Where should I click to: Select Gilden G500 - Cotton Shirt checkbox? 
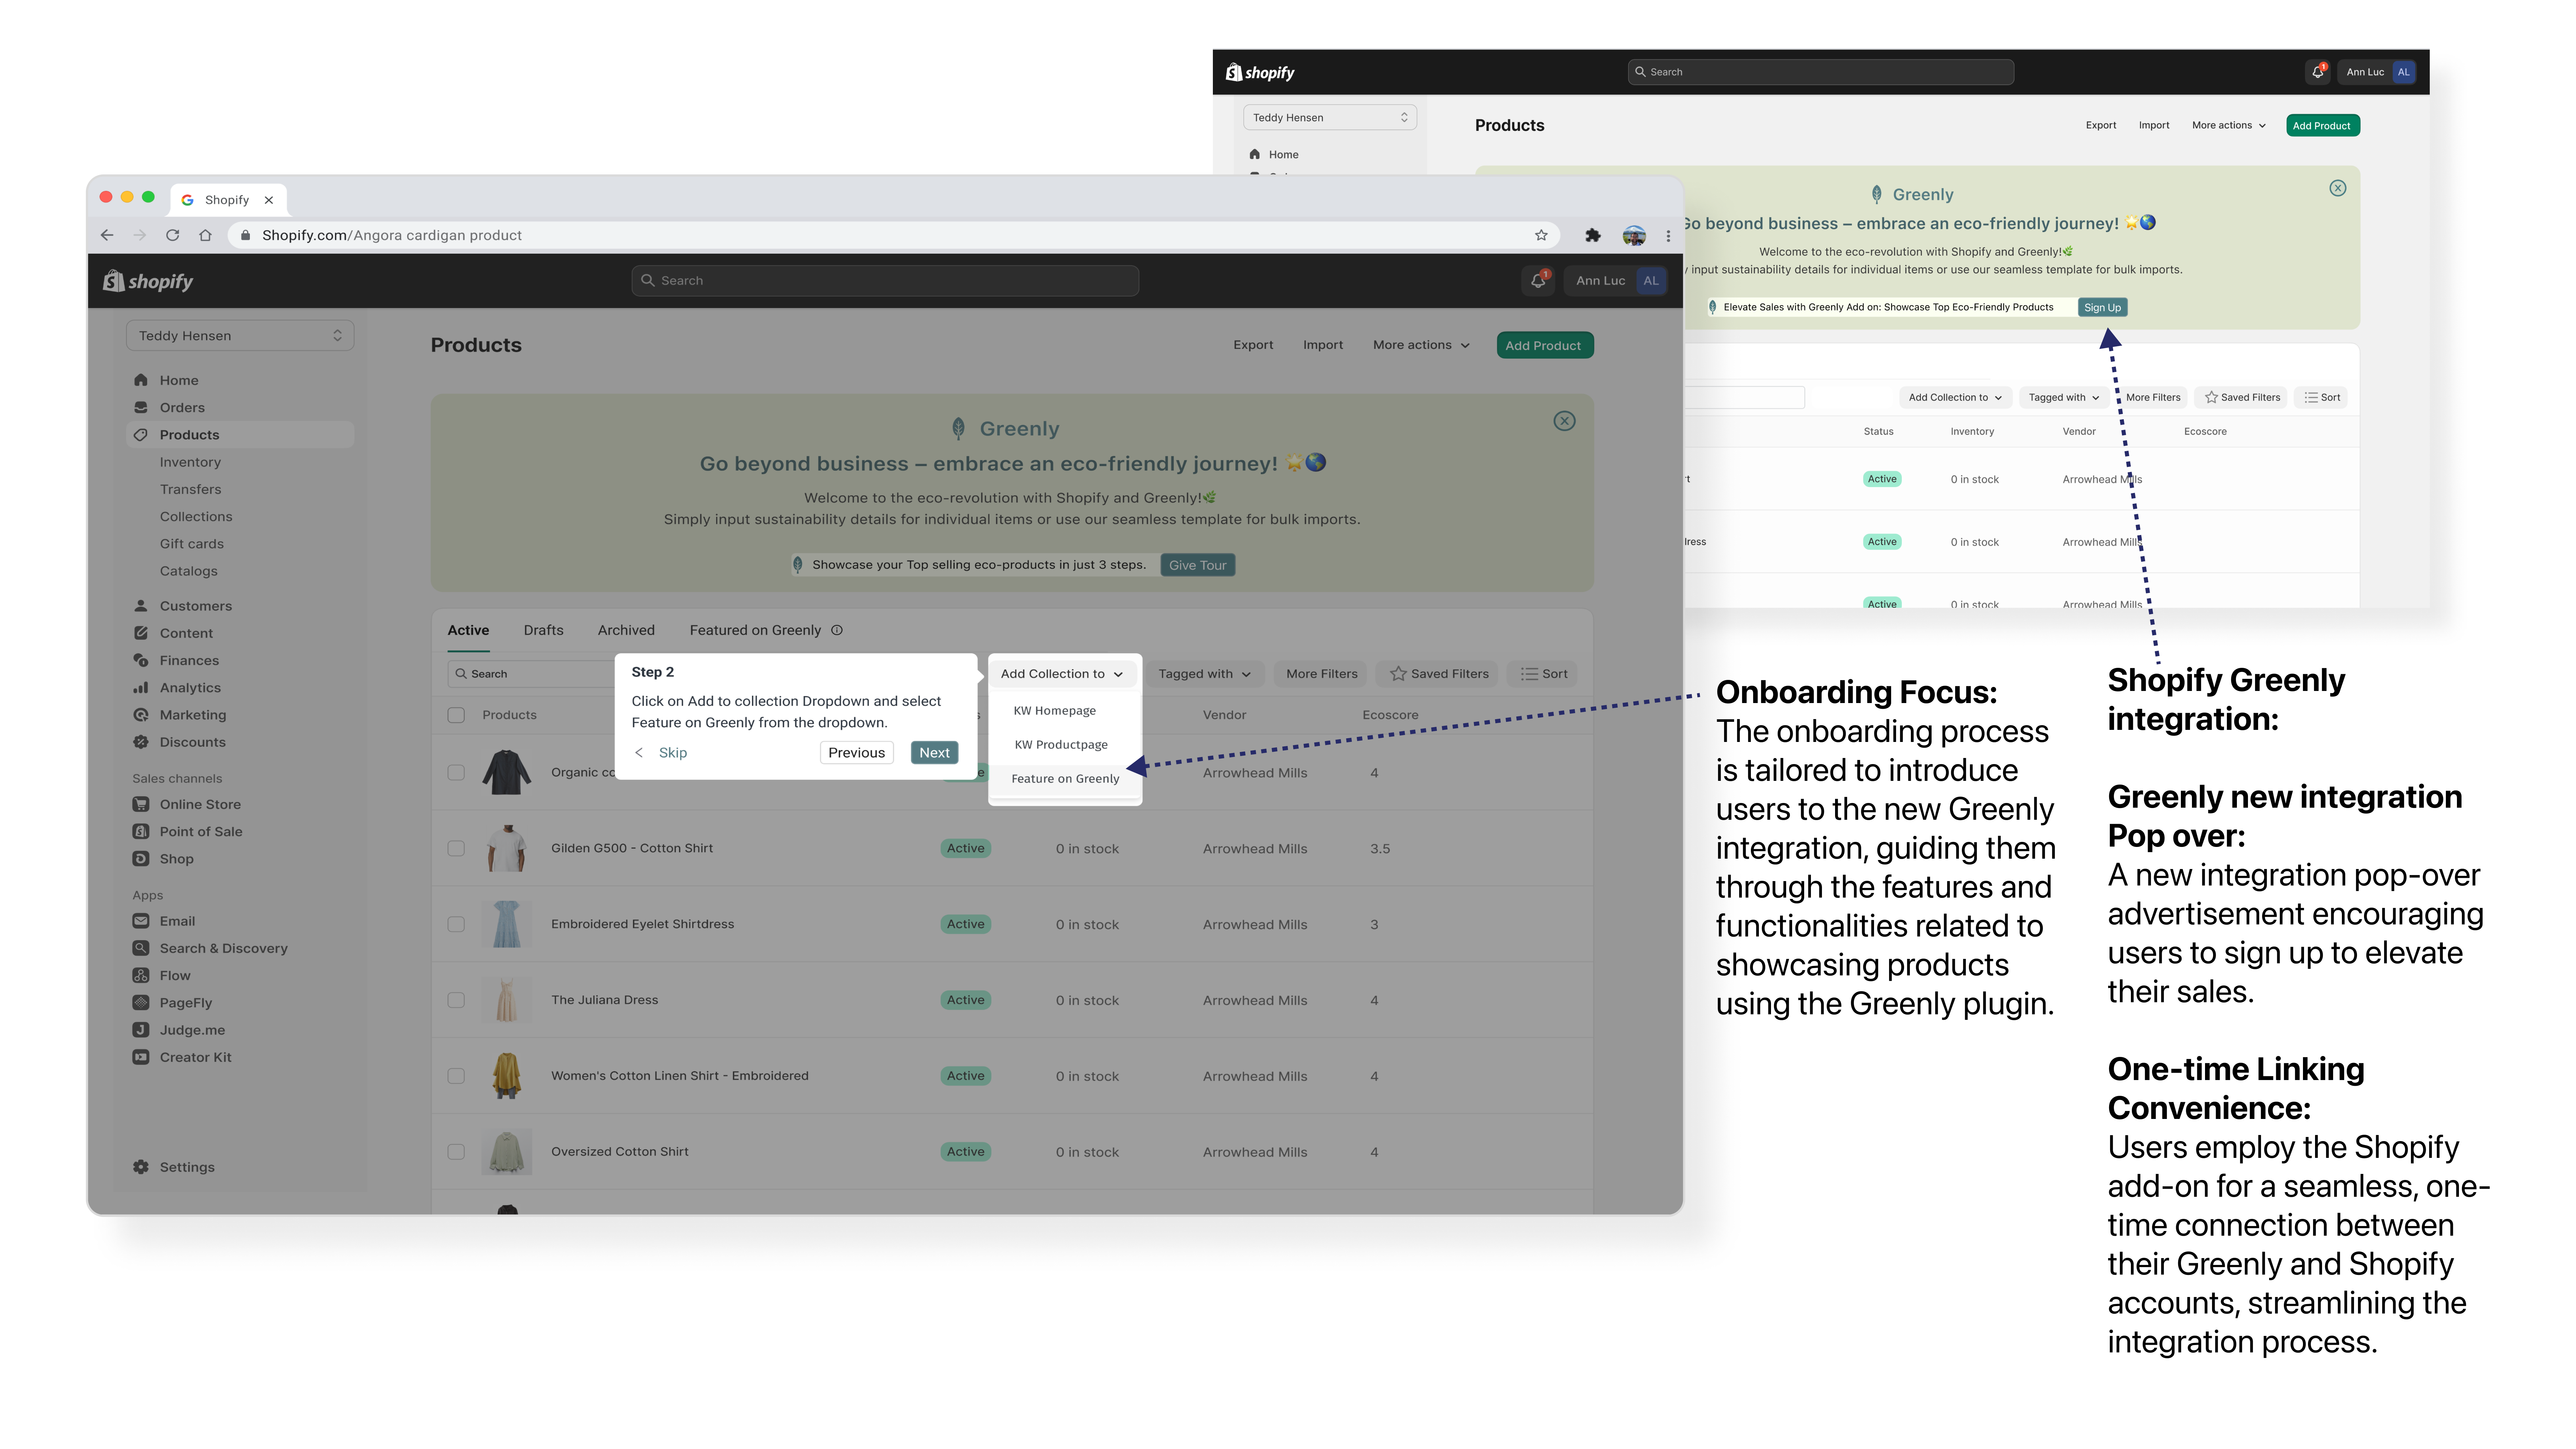pyautogui.click(x=456, y=848)
